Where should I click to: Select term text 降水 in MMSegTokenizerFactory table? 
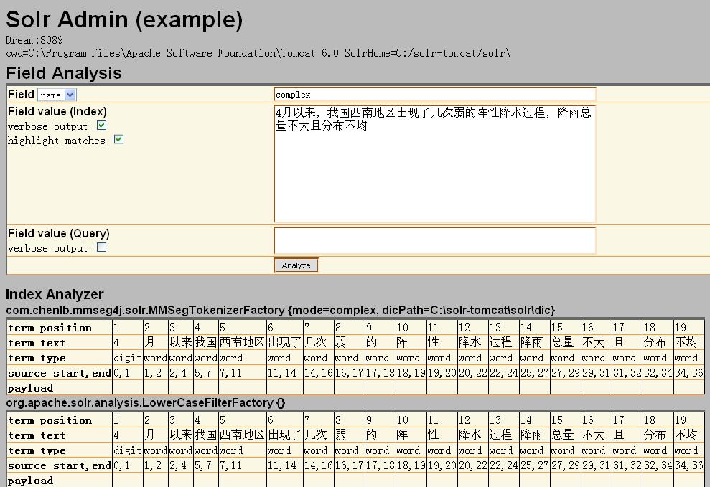(470, 343)
